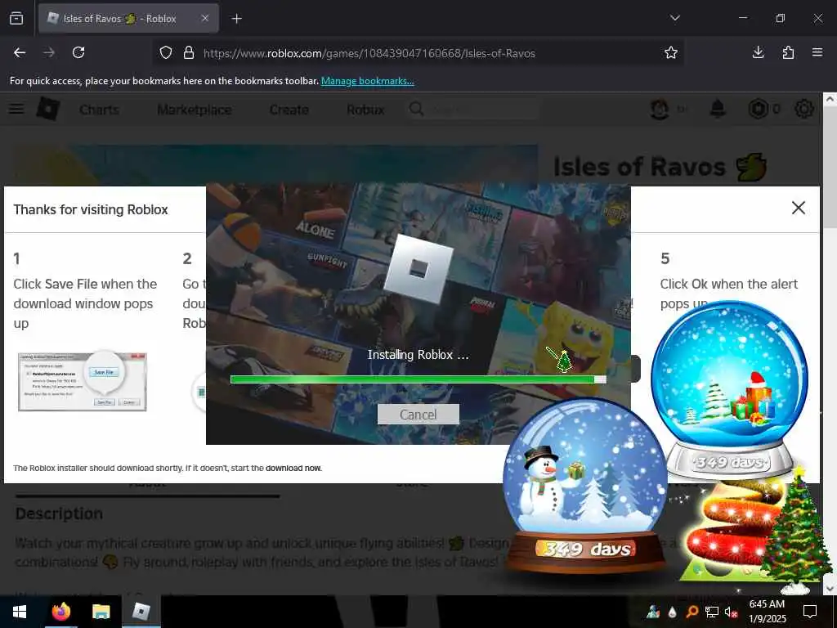Open File Explorer from the taskbar

click(101, 612)
